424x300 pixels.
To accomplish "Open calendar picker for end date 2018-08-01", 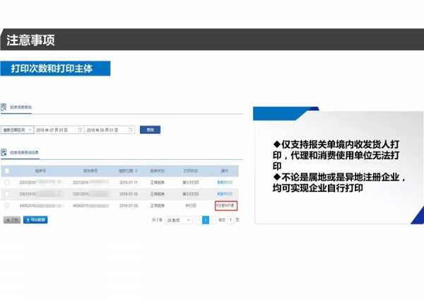I will coord(132,130).
